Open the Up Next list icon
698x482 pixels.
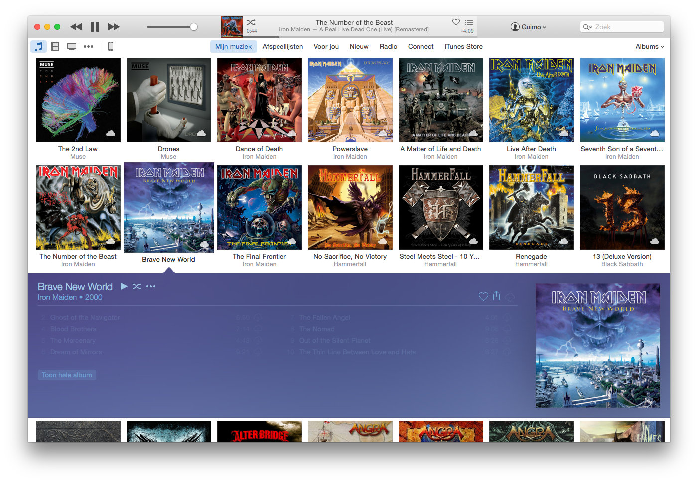tap(469, 22)
